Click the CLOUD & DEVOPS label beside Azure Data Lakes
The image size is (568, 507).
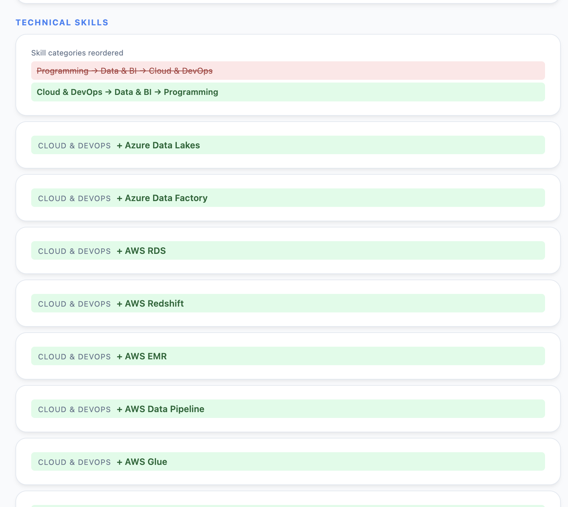coord(74,146)
